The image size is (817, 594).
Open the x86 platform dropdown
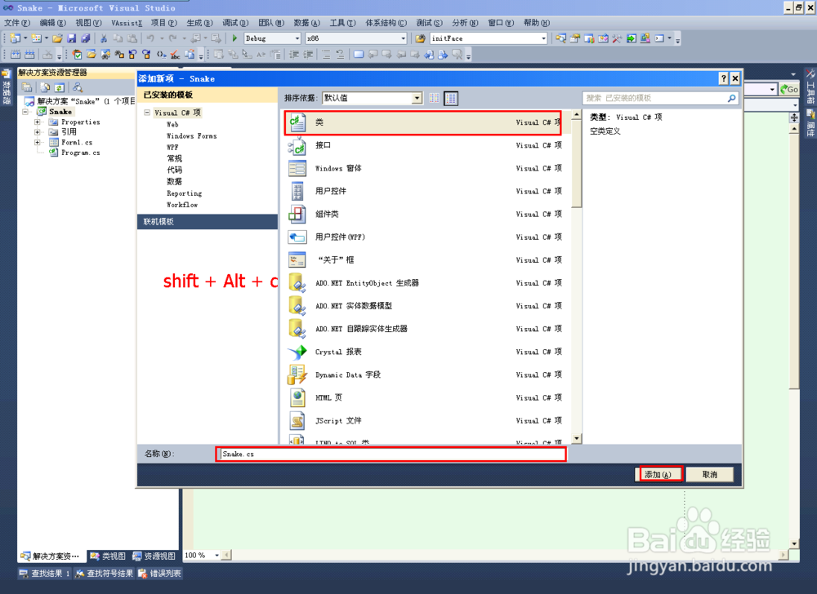pos(403,38)
